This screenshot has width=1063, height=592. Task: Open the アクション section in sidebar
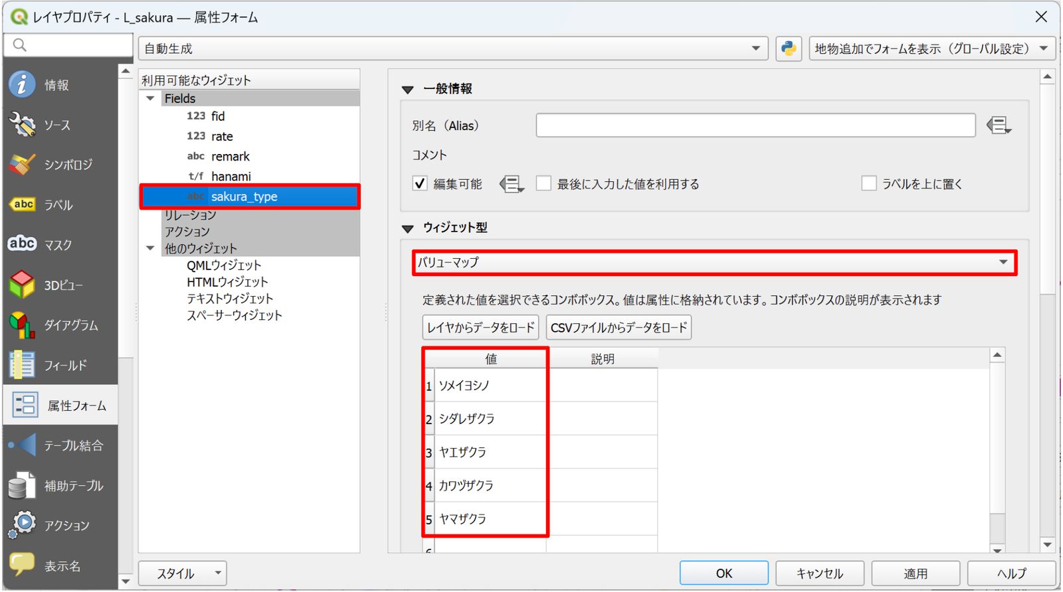click(x=60, y=526)
